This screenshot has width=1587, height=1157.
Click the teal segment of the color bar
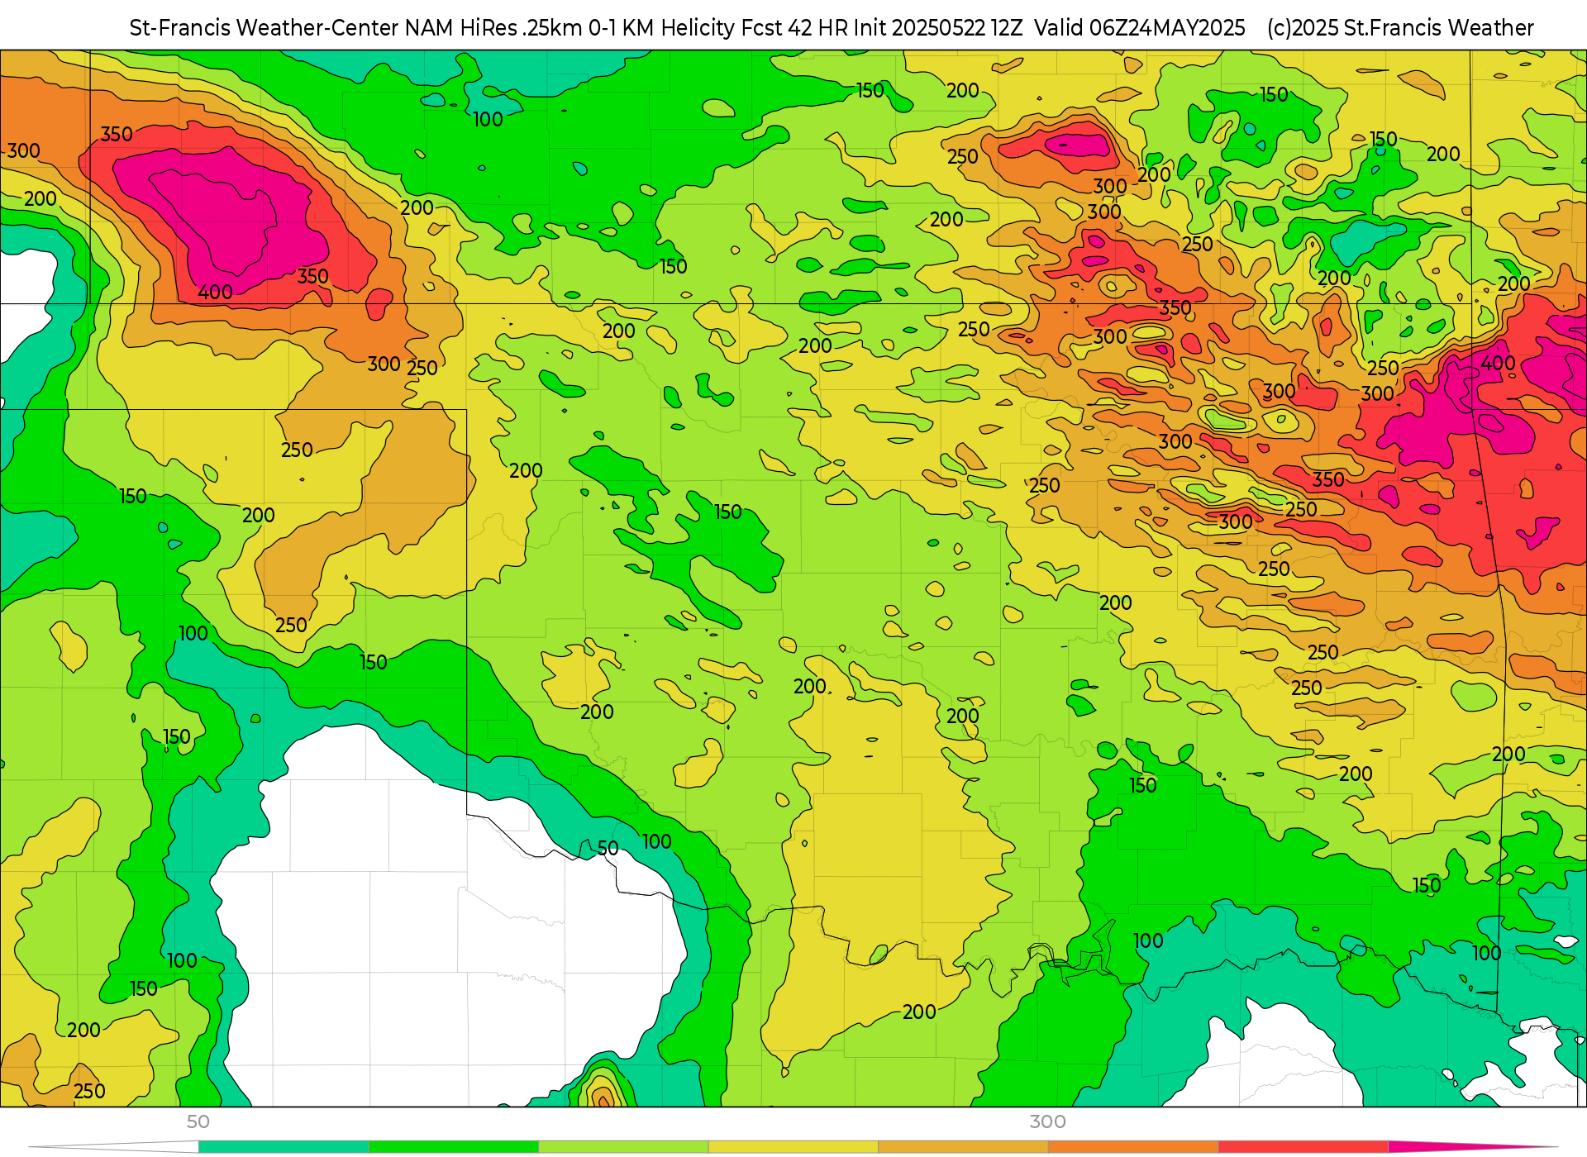coord(284,1147)
